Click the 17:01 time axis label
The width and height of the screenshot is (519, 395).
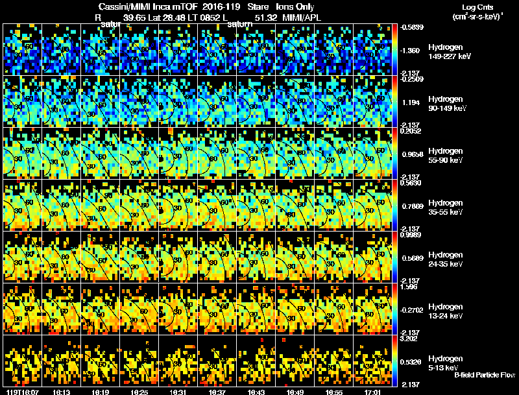pos(372,392)
